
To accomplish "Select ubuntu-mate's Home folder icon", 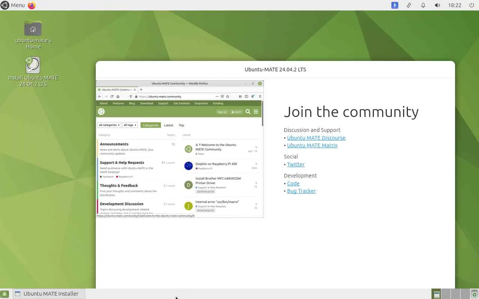I will (x=33, y=35).
